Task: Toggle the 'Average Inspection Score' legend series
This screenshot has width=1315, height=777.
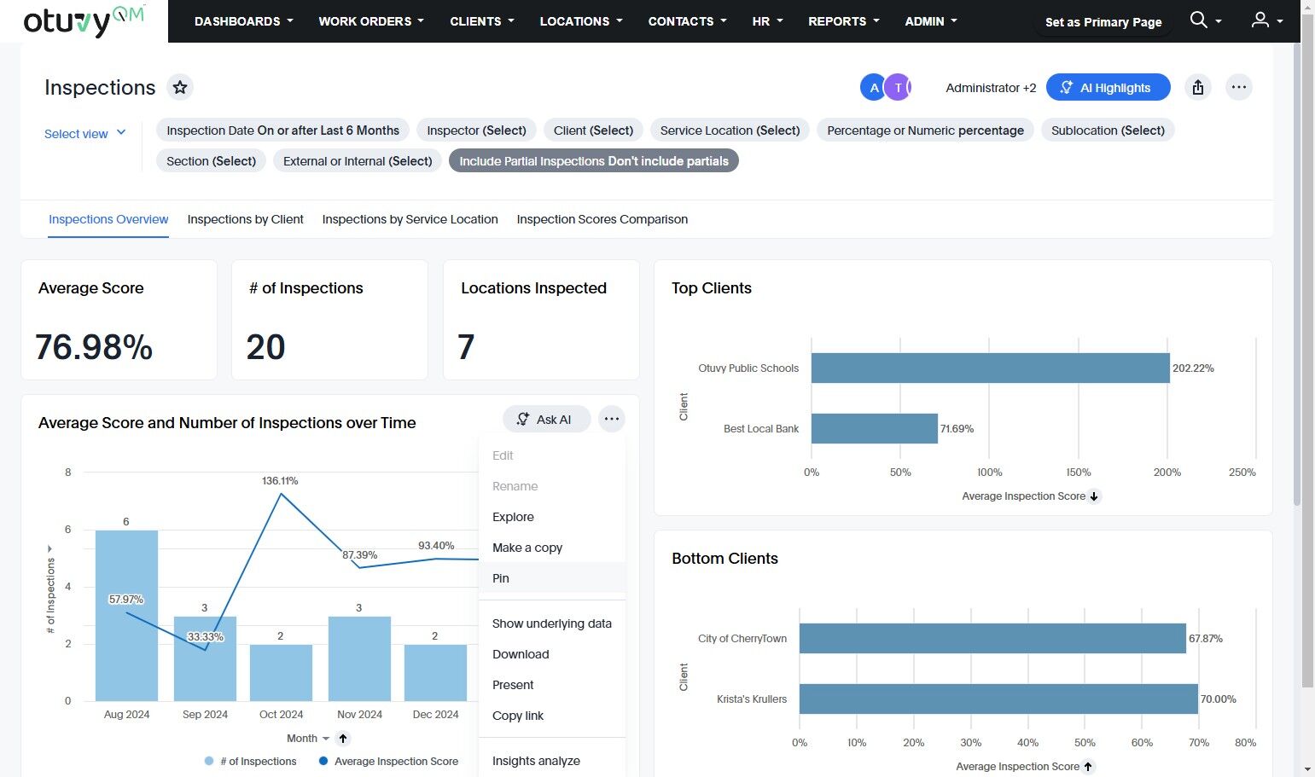Action: click(x=388, y=762)
